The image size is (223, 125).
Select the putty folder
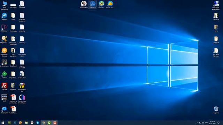13,16
